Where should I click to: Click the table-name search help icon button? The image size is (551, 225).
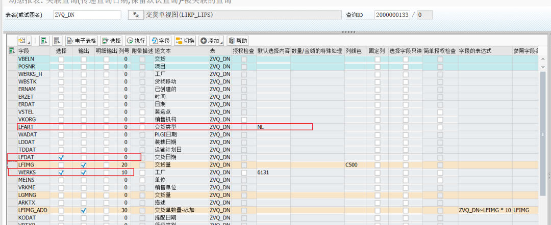click(x=135, y=15)
